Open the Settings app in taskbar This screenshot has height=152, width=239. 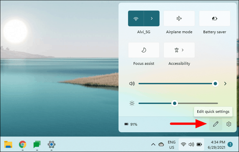point(52,144)
